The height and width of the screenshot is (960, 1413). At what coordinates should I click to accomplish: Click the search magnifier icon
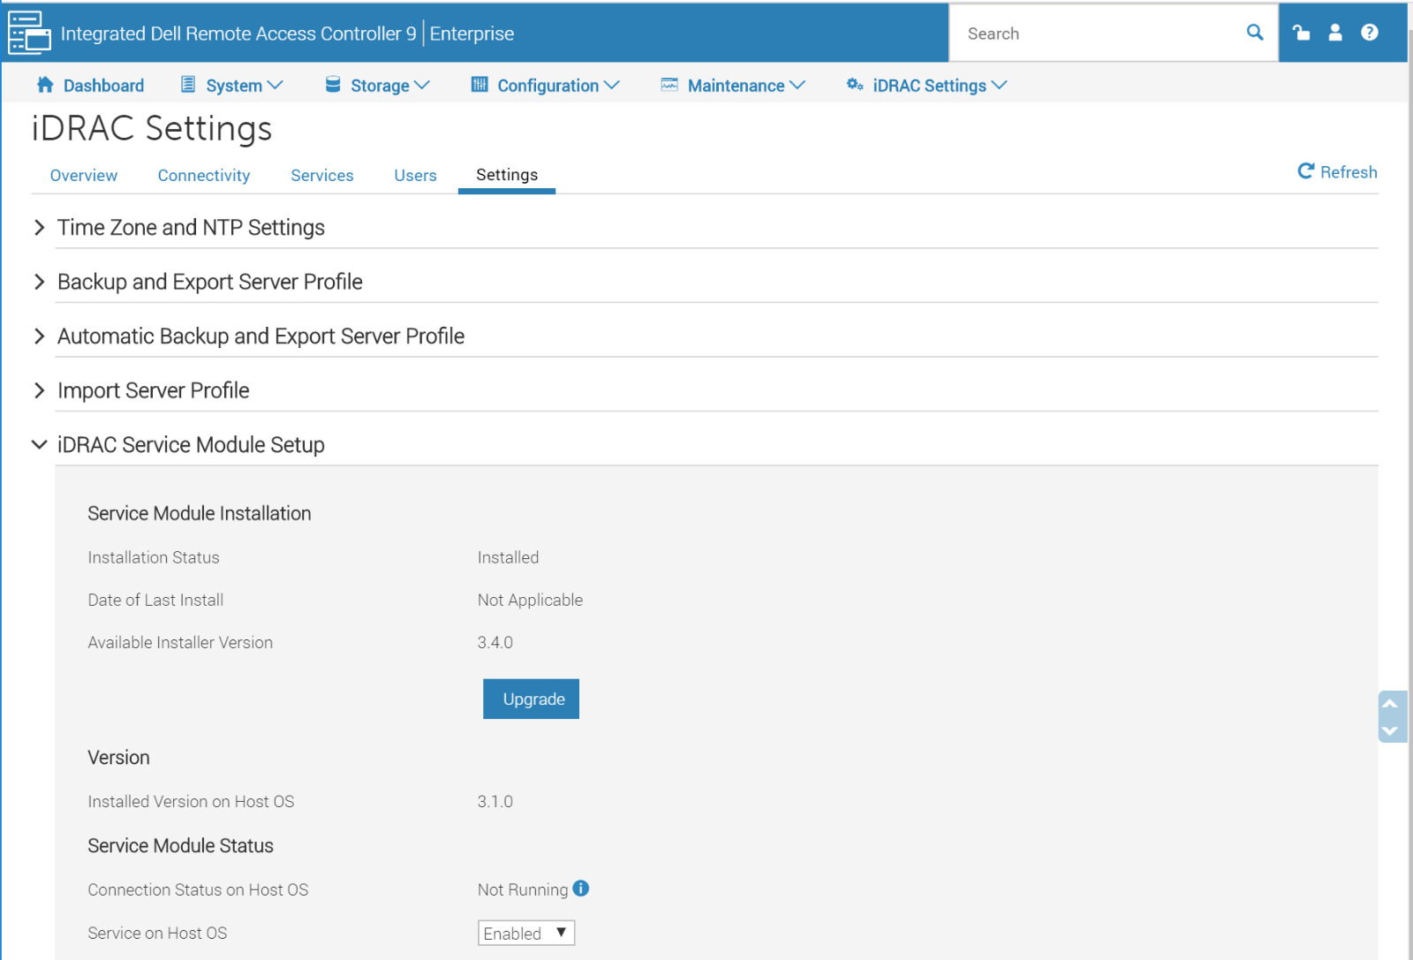[1255, 32]
